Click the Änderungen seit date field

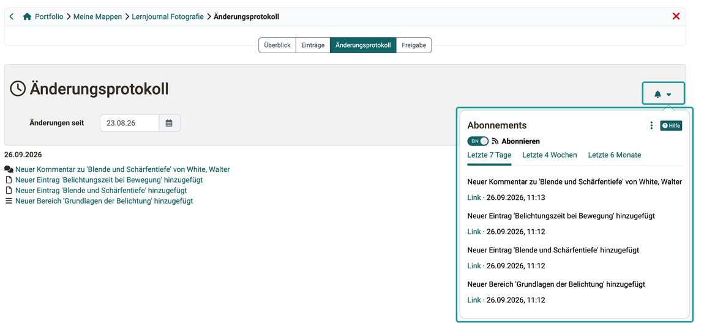tap(129, 123)
